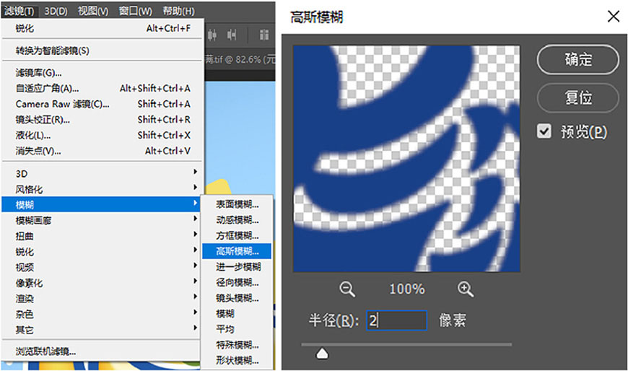Open the 窗口(W) menu
Screen dimensions: 628x371
(136, 11)
